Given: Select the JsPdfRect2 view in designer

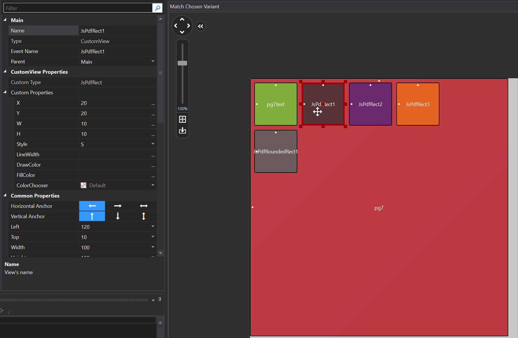Looking at the screenshot, I should tap(370, 104).
